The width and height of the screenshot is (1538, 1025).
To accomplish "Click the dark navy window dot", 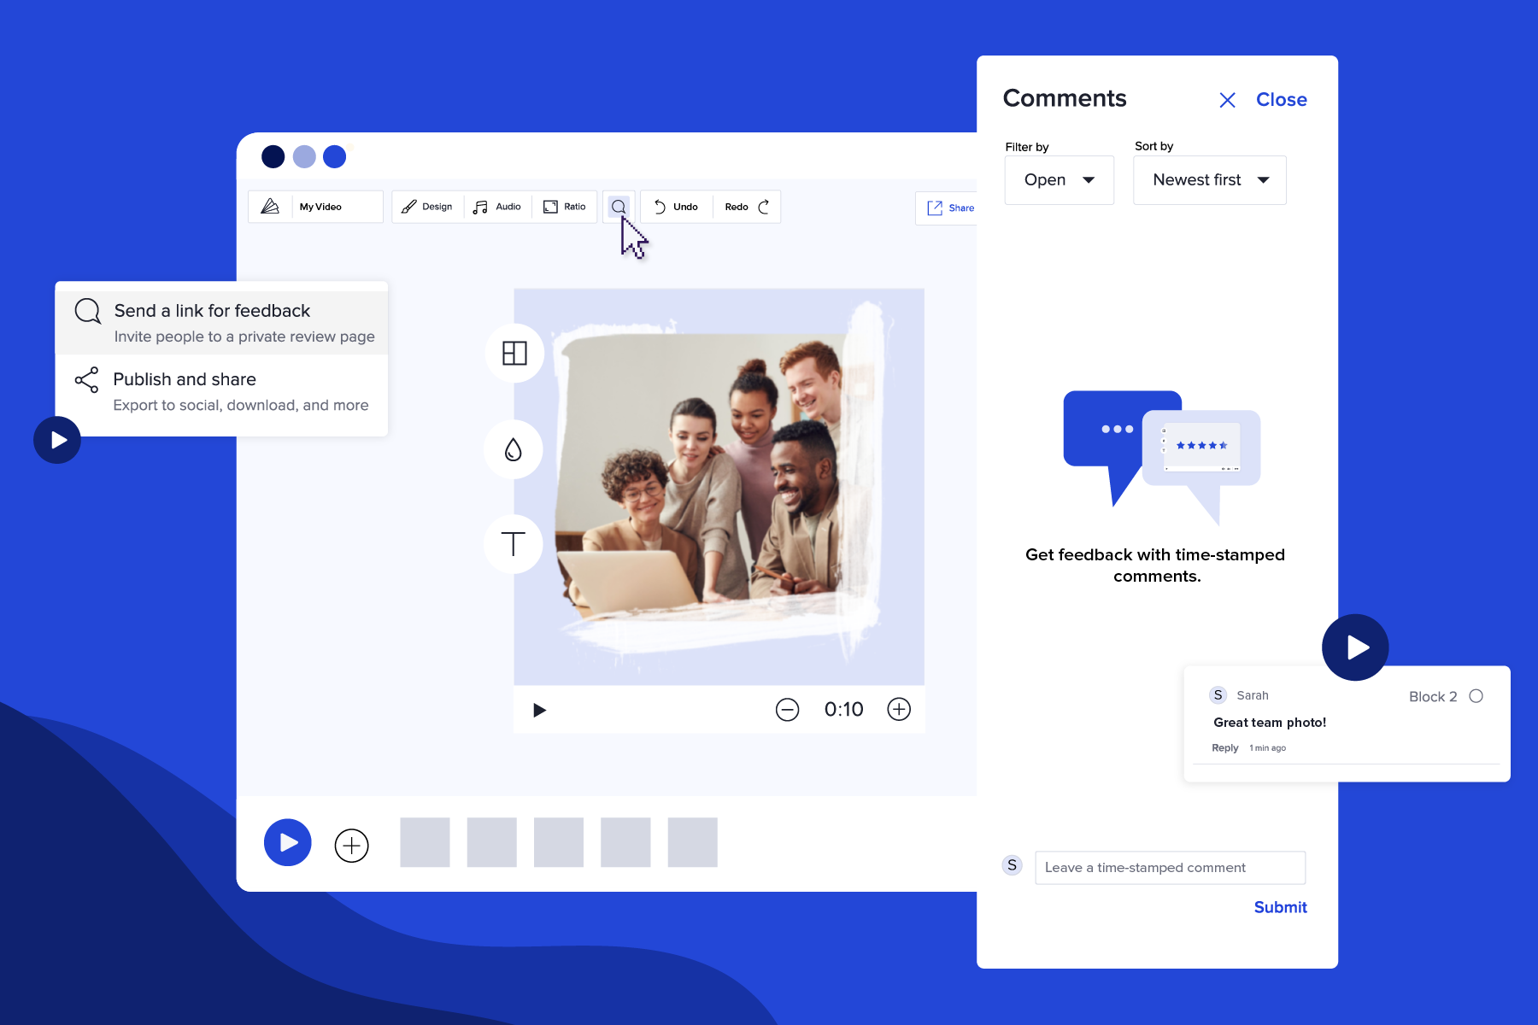I will (x=273, y=156).
